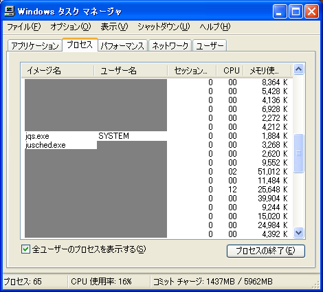Toggle 全ユーザーのプロセスを表示する checkbox
Image resolution: width=323 pixels, height=292 pixels.
coord(25,249)
